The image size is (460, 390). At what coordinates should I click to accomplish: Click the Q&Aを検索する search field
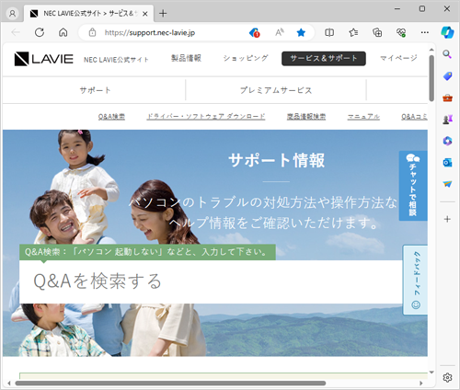211,281
